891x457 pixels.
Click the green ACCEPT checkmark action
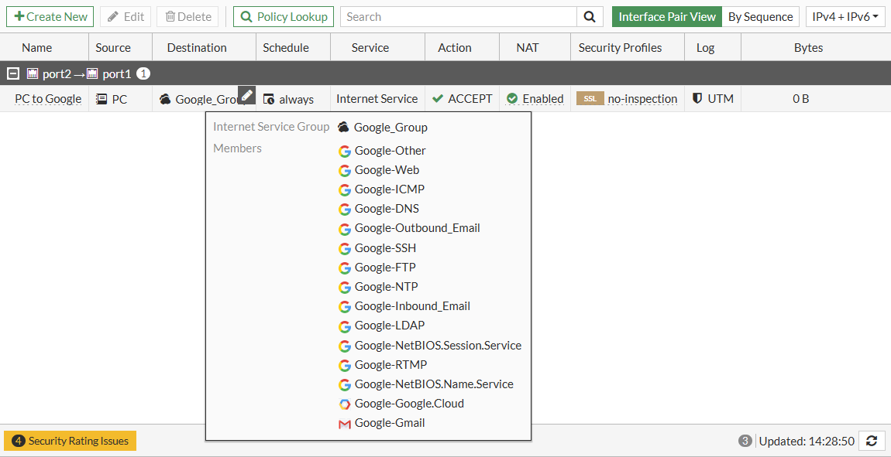[x=438, y=98]
